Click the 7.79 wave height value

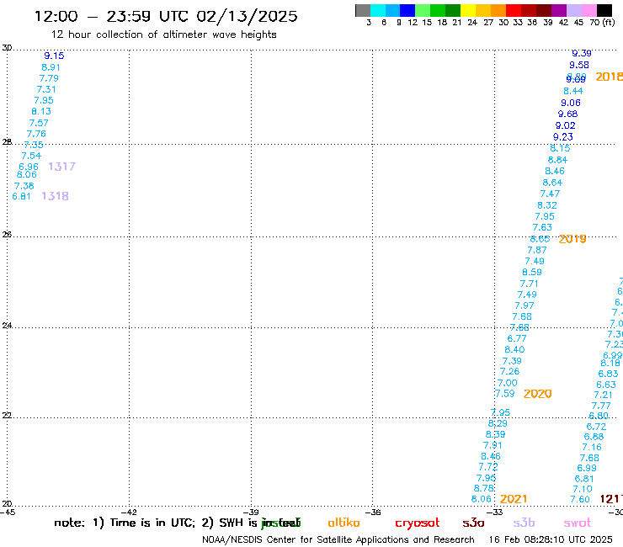49,78
